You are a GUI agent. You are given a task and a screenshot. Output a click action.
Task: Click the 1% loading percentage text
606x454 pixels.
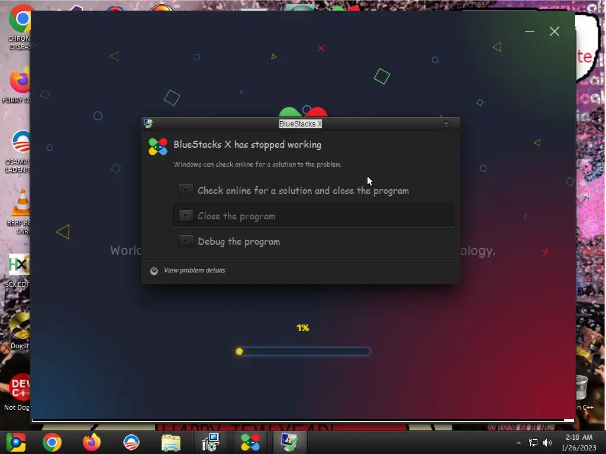click(302, 327)
